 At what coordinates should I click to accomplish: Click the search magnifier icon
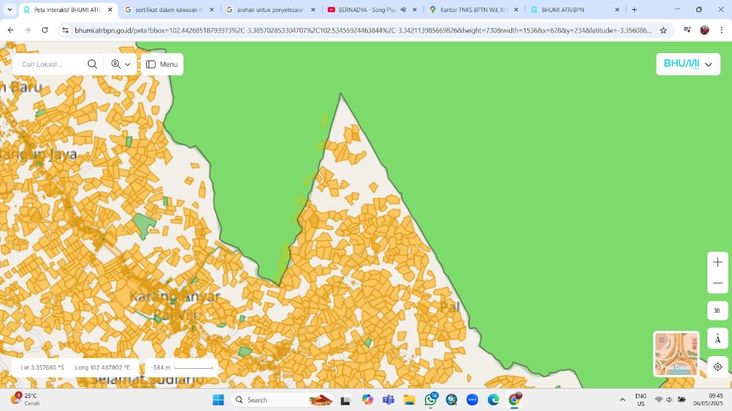pos(92,65)
